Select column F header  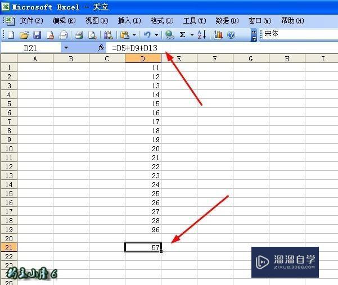(x=215, y=58)
